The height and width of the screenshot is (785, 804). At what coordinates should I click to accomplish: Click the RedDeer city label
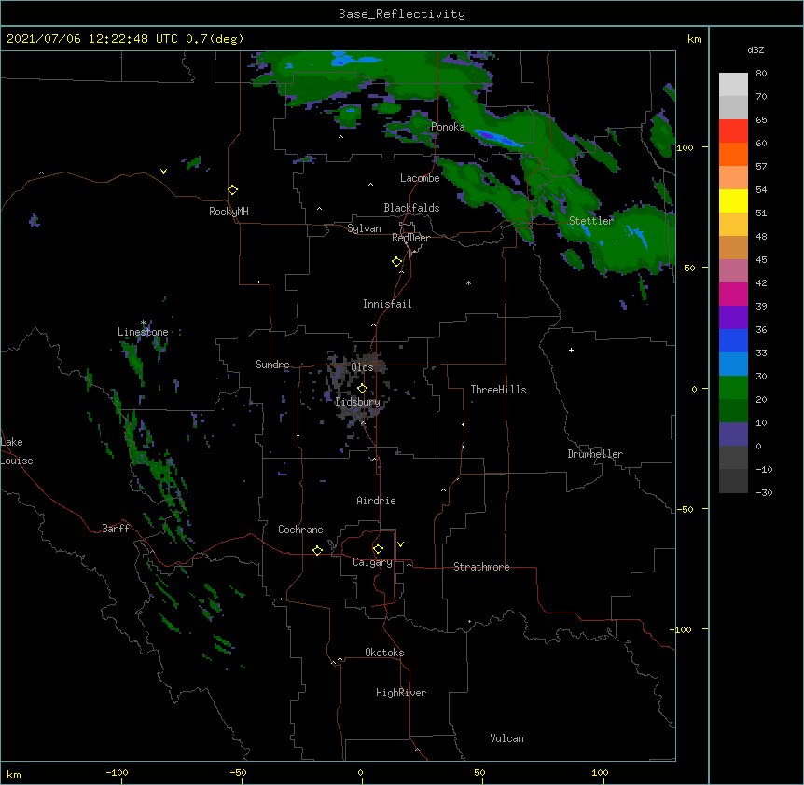click(410, 238)
